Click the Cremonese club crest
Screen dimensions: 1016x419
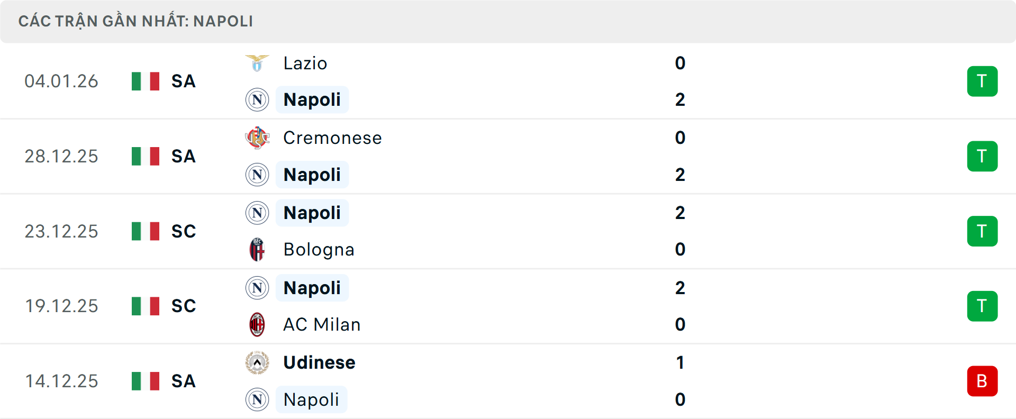(x=257, y=138)
